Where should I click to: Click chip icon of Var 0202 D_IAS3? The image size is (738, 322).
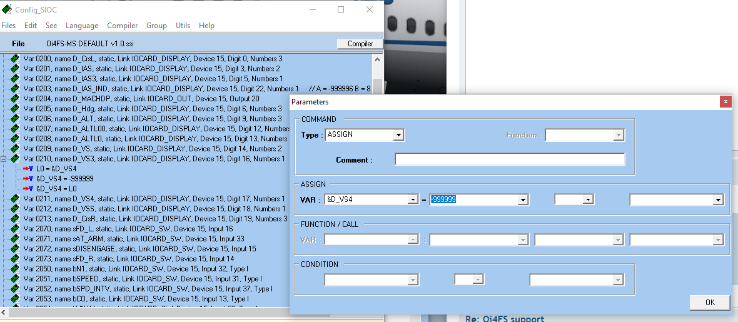(x=16, y=79)
